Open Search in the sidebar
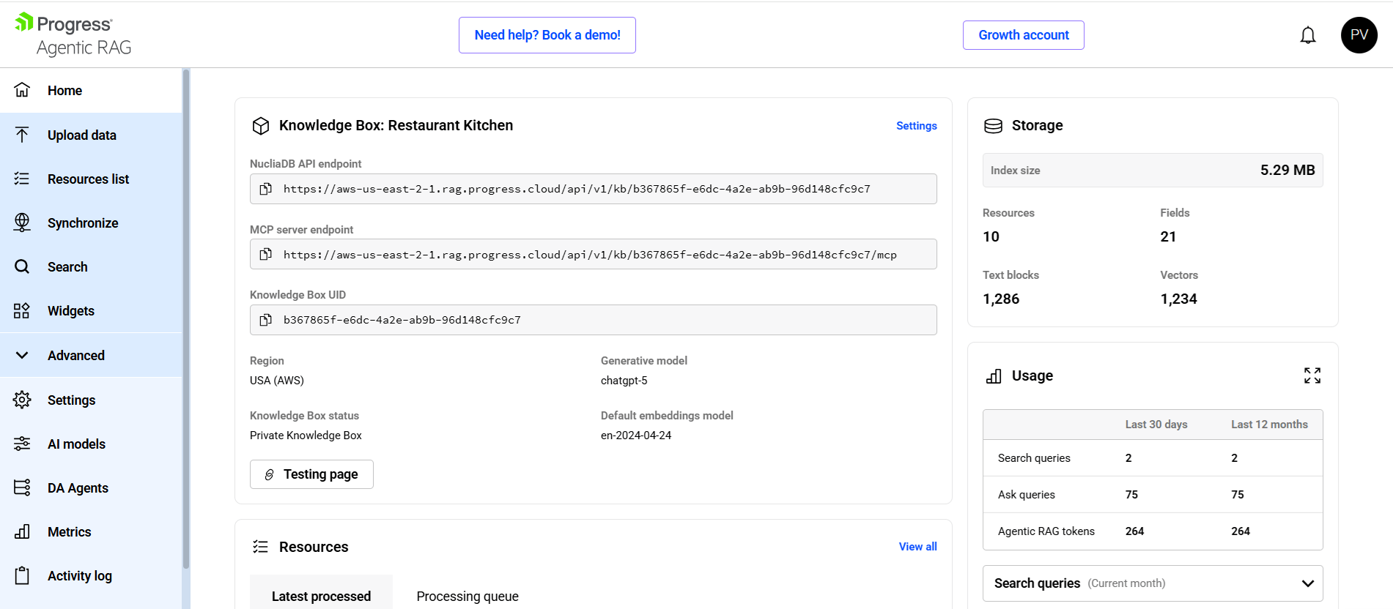 91,266
